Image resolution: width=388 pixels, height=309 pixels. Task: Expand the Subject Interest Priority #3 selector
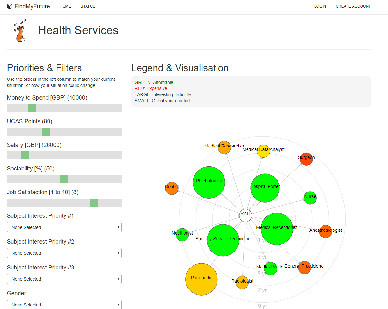pyautogui.click(x=64, y=279)
